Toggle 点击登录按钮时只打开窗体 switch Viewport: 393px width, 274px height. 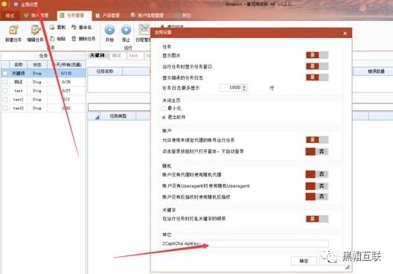tap(317, 151)
